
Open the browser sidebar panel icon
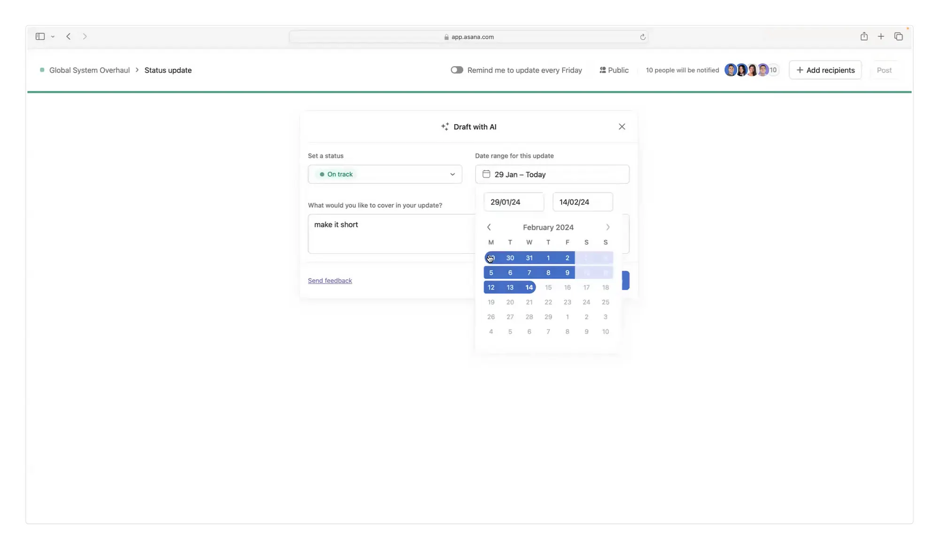coord(40,37)
